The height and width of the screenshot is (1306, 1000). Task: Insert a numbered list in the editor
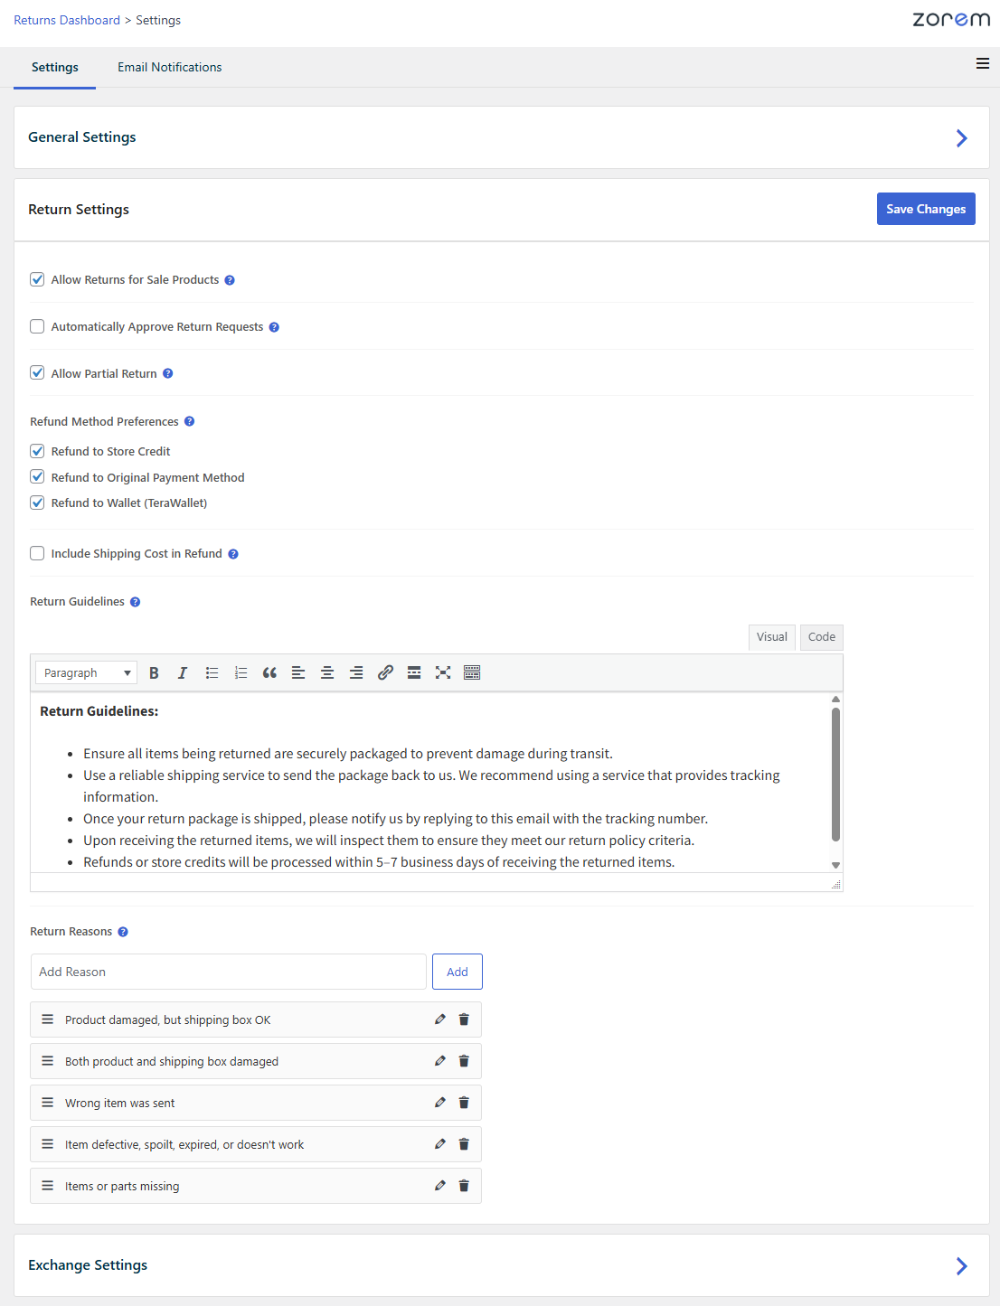tap(241, 672)
